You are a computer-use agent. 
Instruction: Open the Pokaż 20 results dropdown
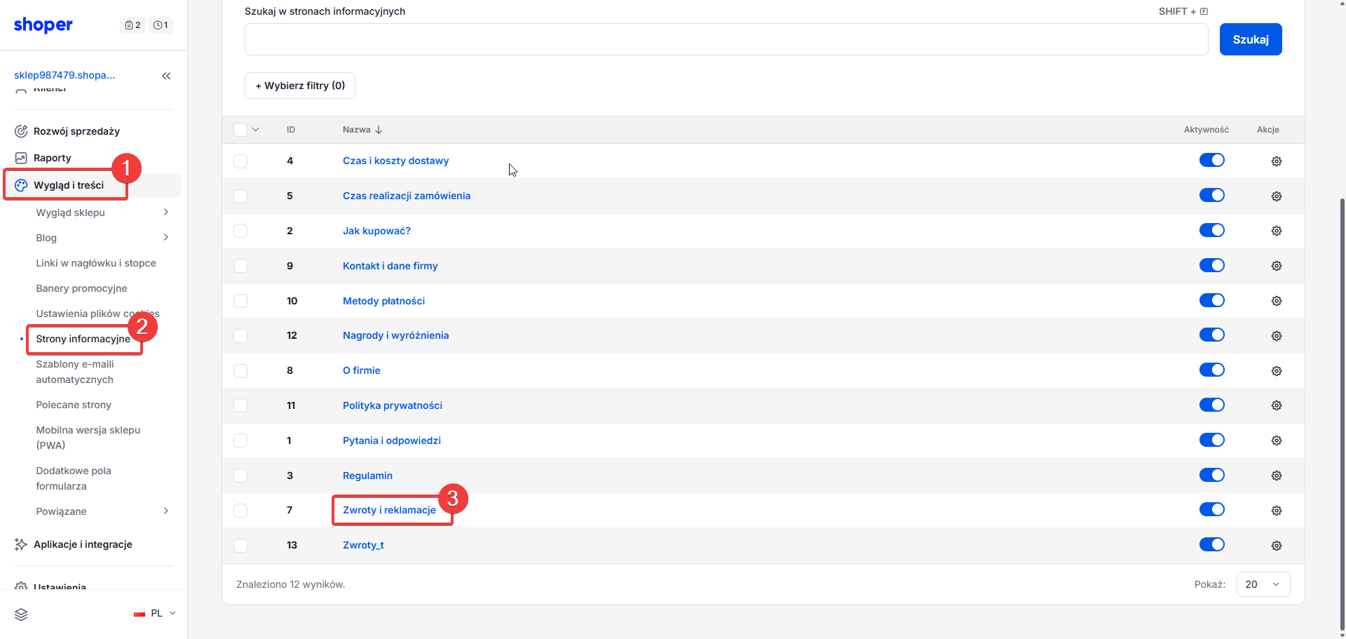pos(1263,584)
